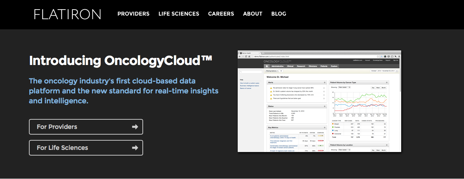
Task: Click the dashboard screenshot's sidebar search field
Action: 251,72
